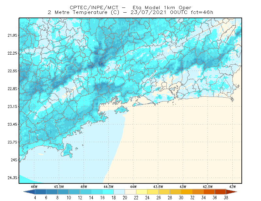Click the "43W" longitude label
The height and width of the screenshot is (201, 261).
pyautogui.click(x=183, y=187)
